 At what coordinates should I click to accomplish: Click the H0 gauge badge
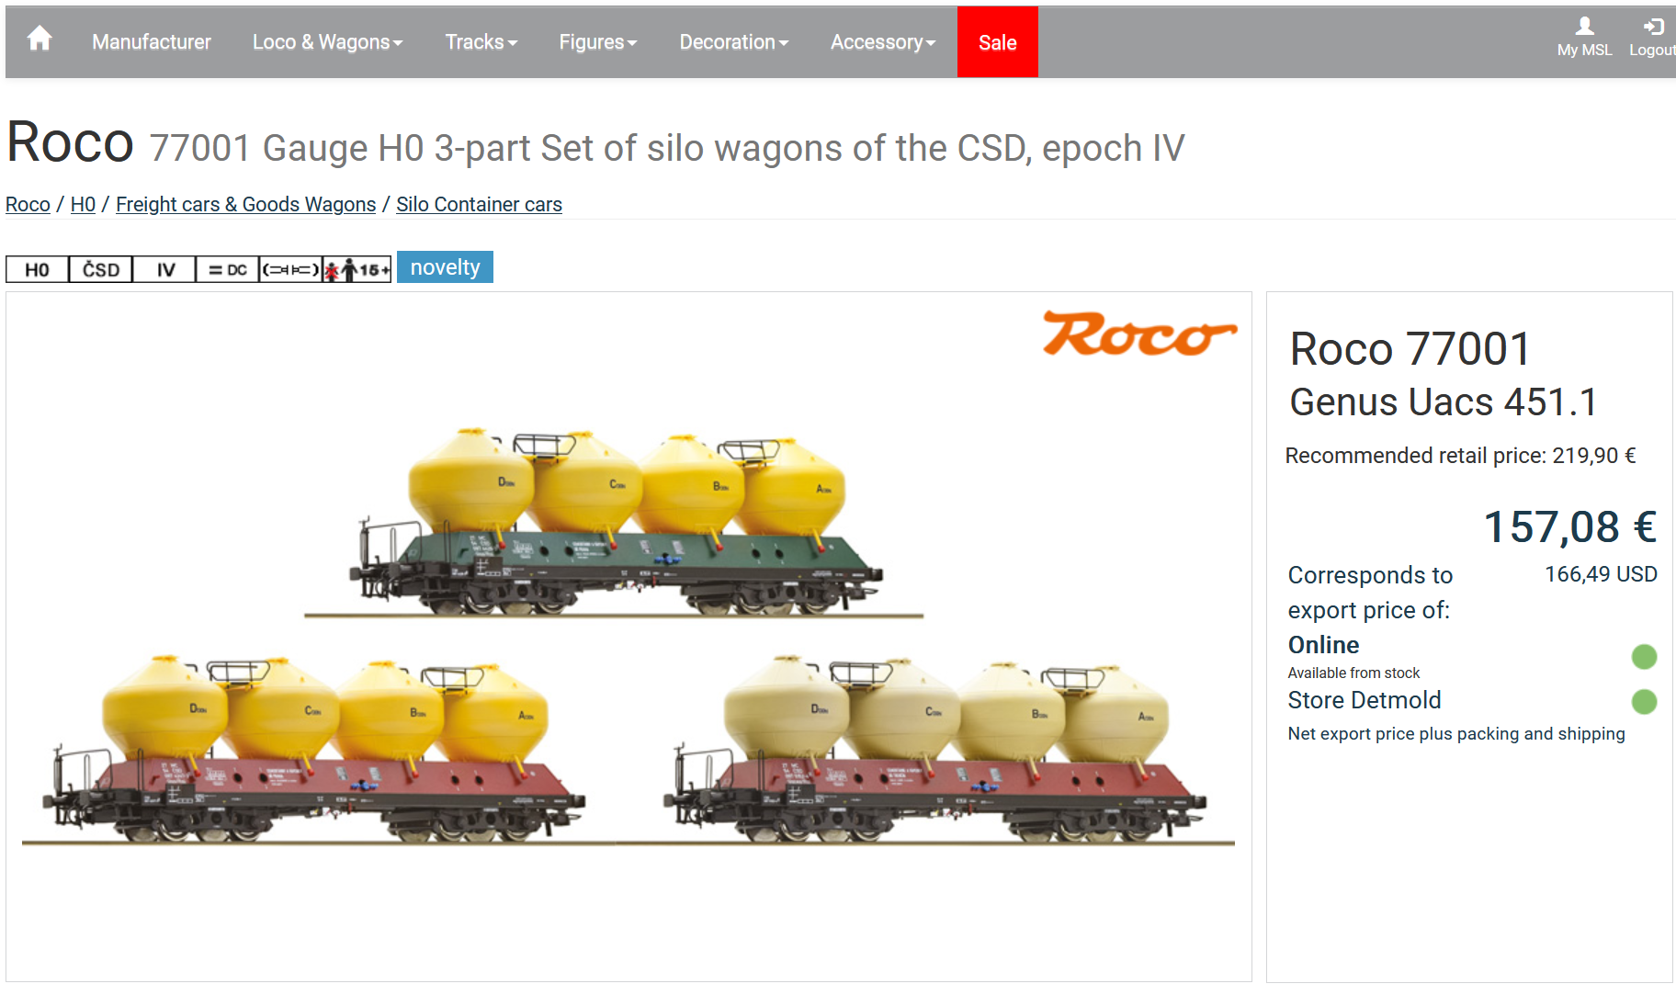pyautogui.click(x=37, y=269)
